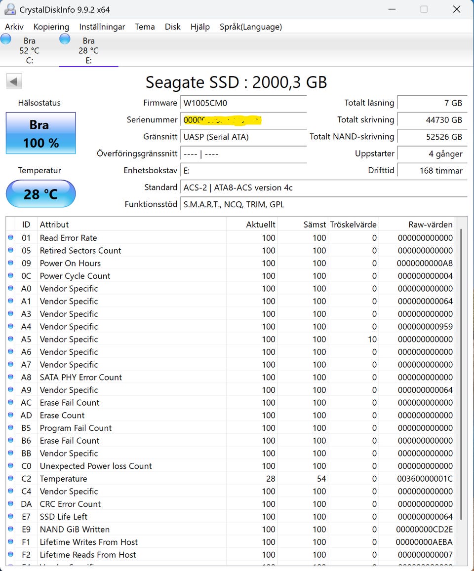Screen dimensions: 474x571
Task: Switch to the C: drive tab at 52 °C
Action: point(30,50)
